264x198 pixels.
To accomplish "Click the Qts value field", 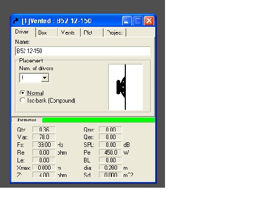I will click(44, 129).
